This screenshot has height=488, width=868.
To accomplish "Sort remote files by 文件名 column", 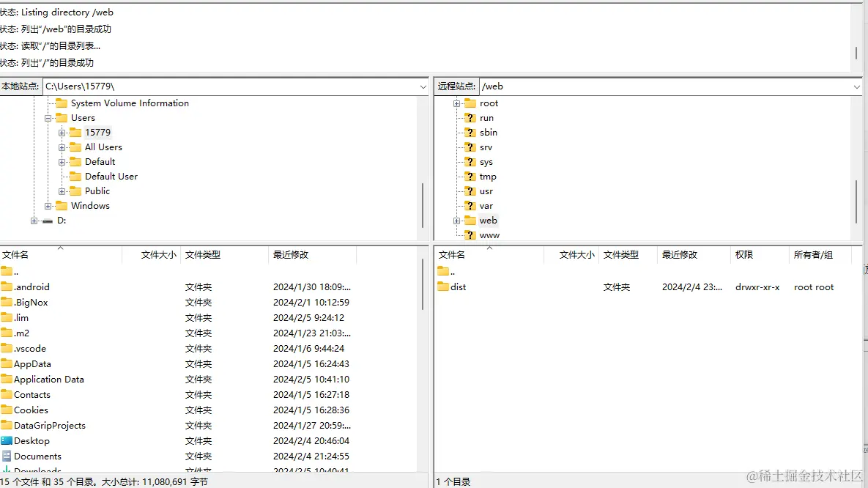I will [x=489, y=255].
